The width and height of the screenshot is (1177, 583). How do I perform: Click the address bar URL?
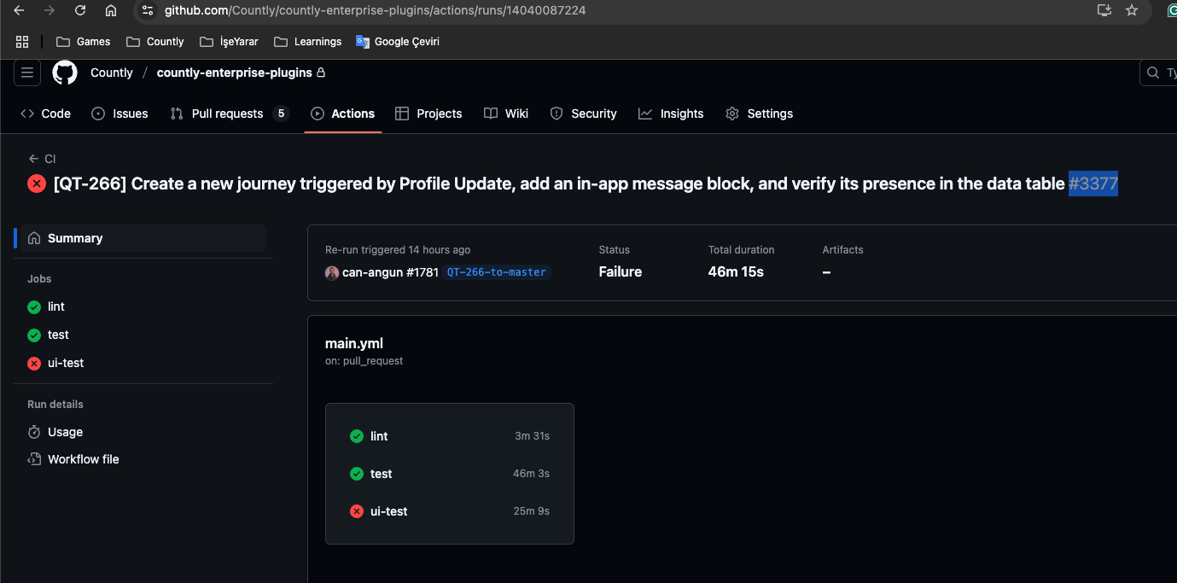pyautogui.click(x=375, y=10)
